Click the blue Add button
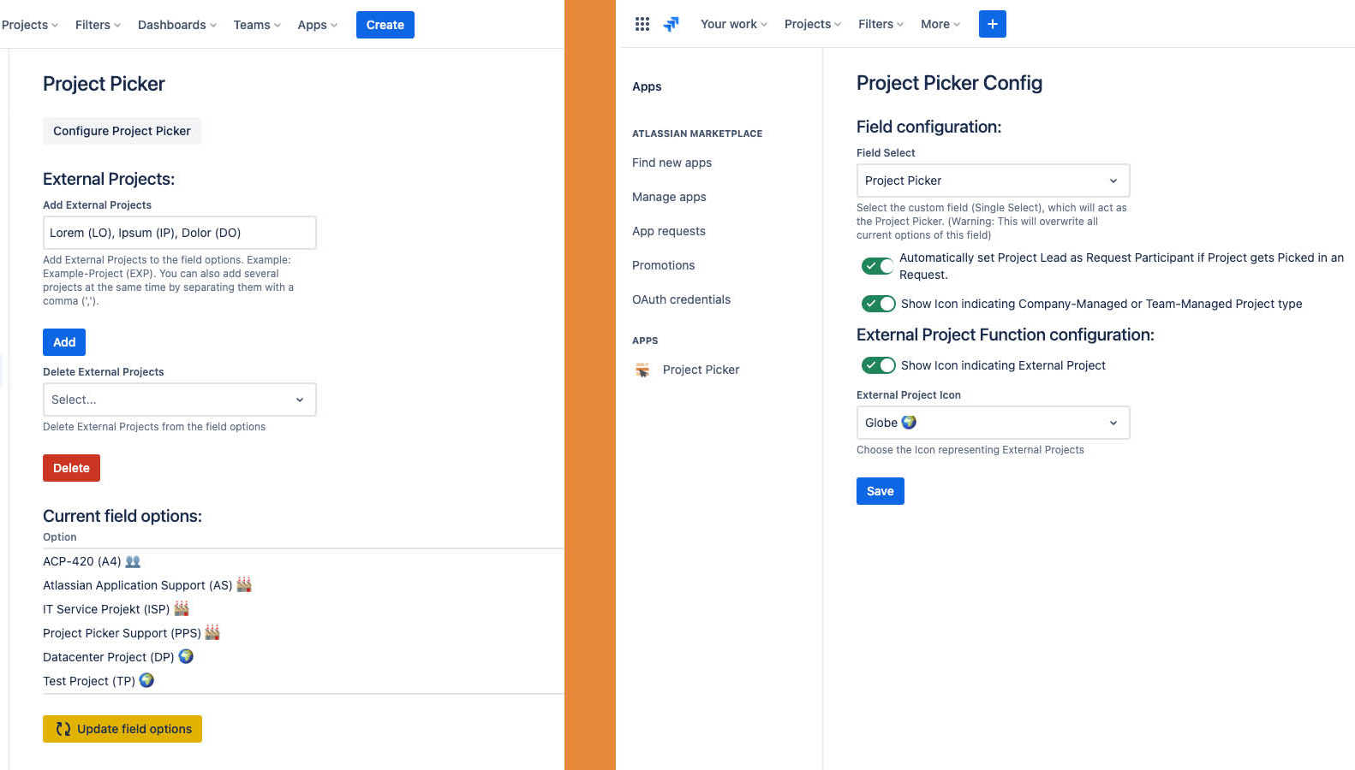This screenshot has width=1355, height=770. coord(64,342)
